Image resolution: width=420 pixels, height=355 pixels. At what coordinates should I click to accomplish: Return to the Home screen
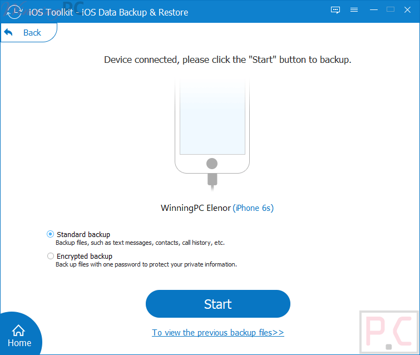tap(19, 336)
